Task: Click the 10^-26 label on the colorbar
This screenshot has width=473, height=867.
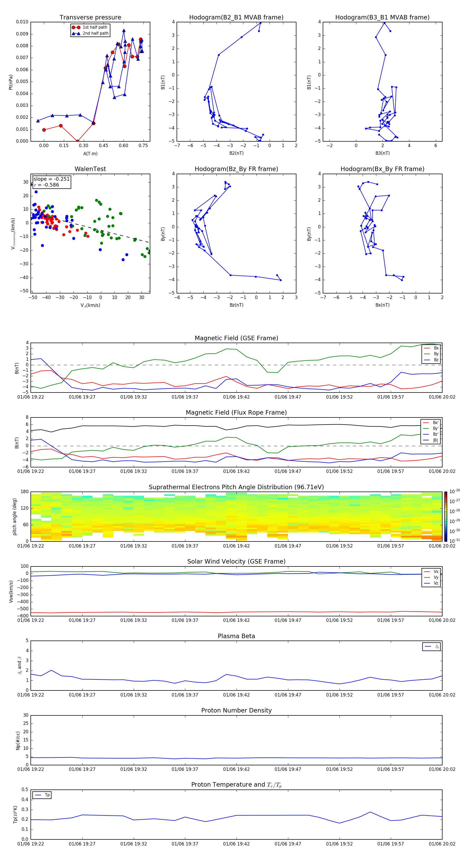Action: pyautogui.click(x=455, y=491)
